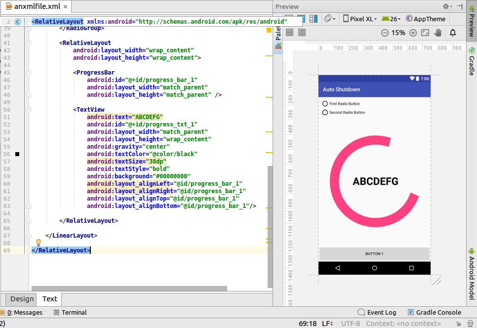Open the Messages tool window
The image size is (477, 328).
click(21, 313)
